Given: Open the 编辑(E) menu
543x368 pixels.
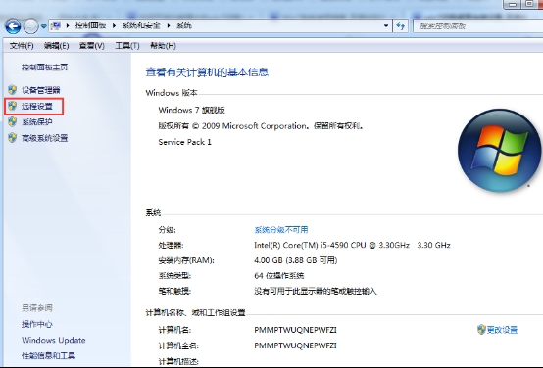Looking at the screenshot, I should (56, 46).
